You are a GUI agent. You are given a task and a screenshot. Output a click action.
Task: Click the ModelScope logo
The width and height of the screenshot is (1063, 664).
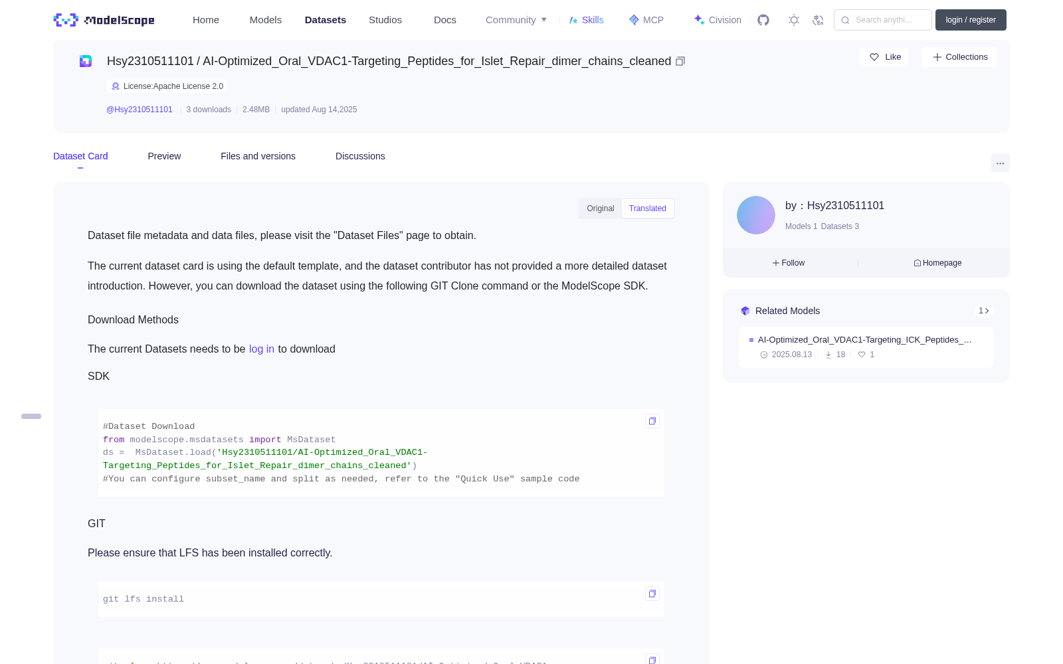104,20
